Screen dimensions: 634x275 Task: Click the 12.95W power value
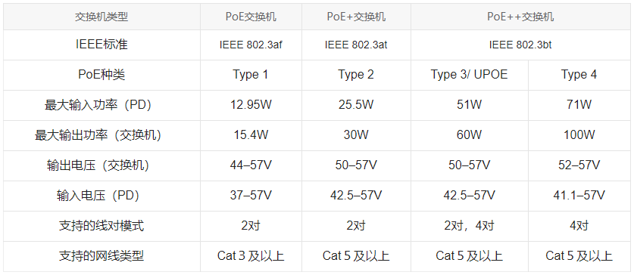pyautogui.click(x=251, y=105)
